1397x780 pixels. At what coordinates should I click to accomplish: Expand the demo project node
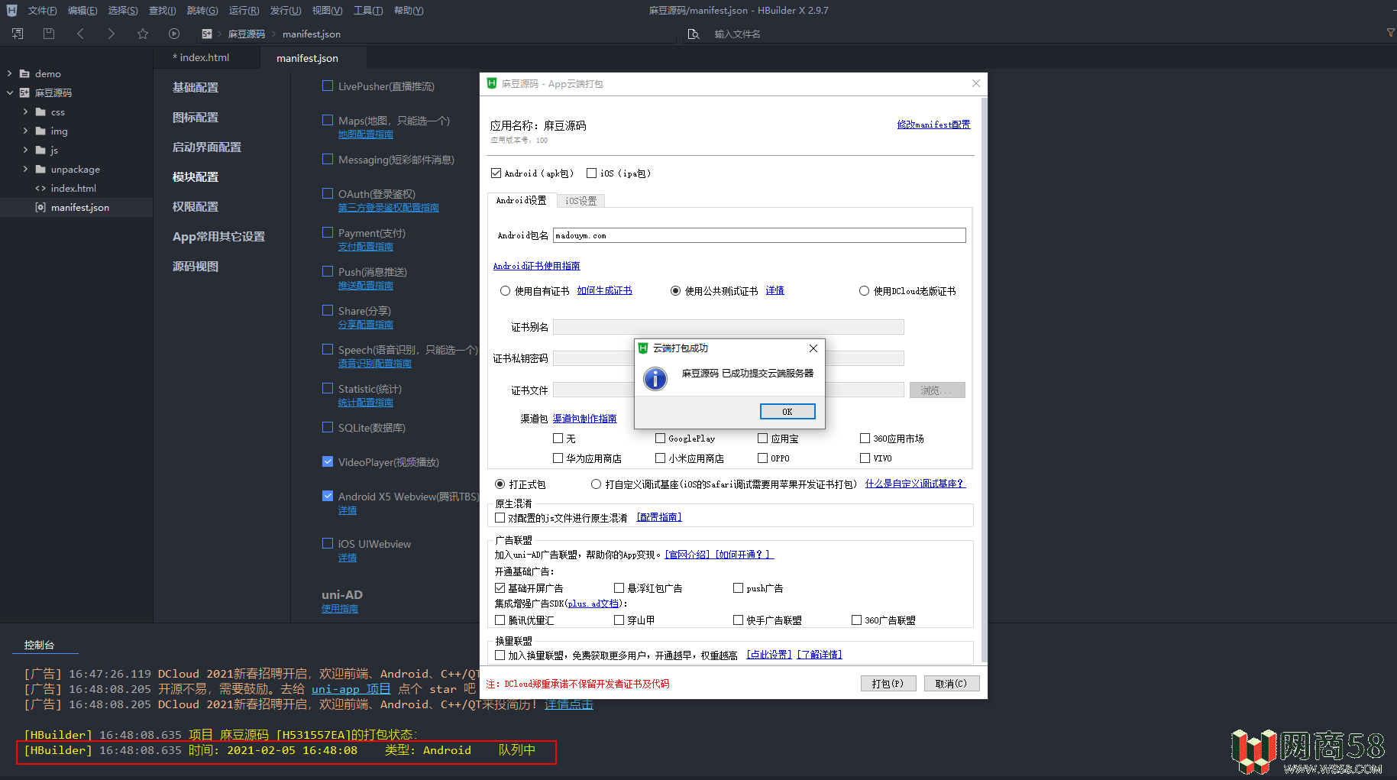pos(9,73)
